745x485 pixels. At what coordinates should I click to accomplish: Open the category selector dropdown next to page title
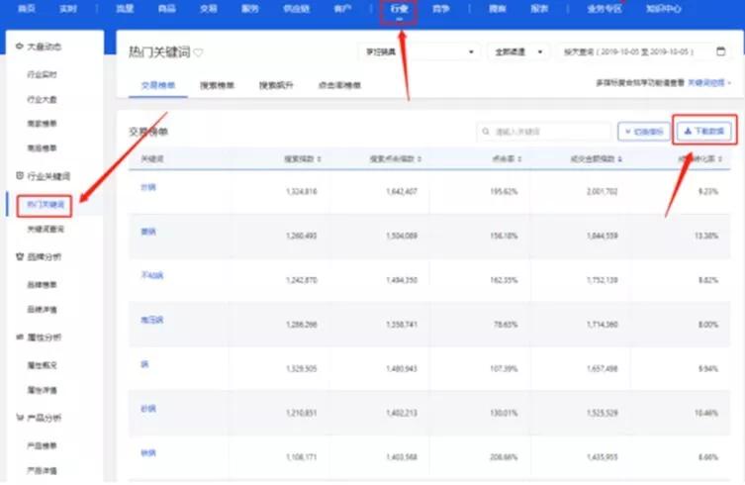click(419, 51)
